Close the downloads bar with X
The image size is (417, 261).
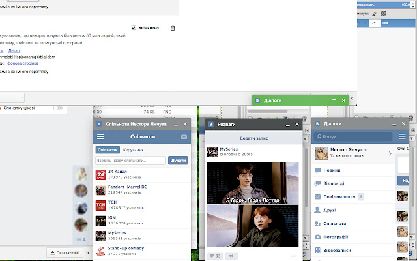pyautogui.click(x=87, y=253)
